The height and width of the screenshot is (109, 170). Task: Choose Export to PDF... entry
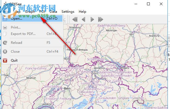pos(32,34)
